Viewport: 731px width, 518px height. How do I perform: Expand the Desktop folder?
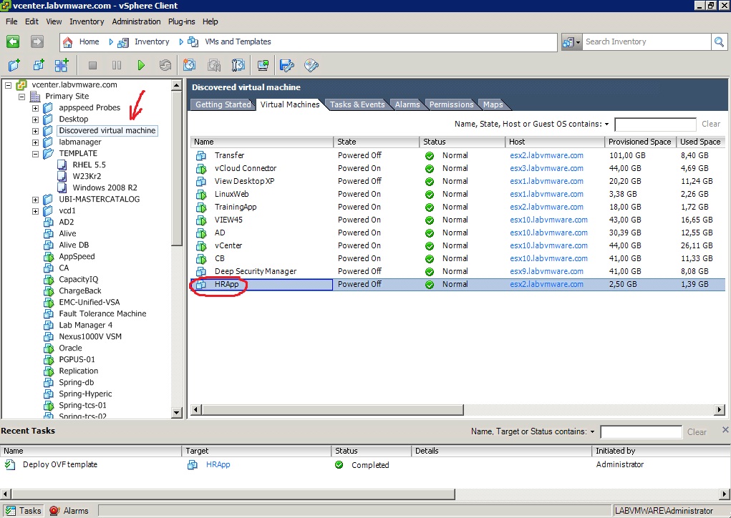click(x=35, y=119)
